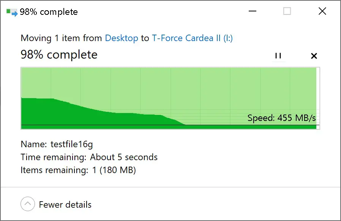The height and width of the screenshot is (221, 341).
Task: Cancel the move operation with the X
Action: (314, 56)
